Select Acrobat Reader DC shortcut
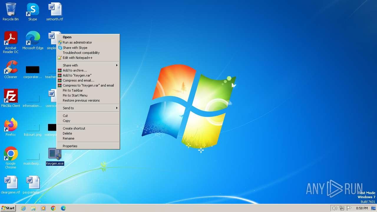 point(11,42)
